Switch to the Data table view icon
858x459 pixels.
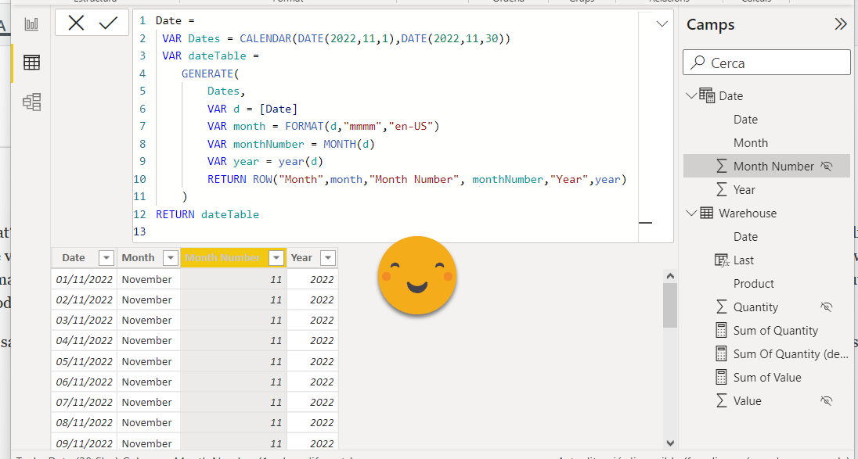pos(31,63)
